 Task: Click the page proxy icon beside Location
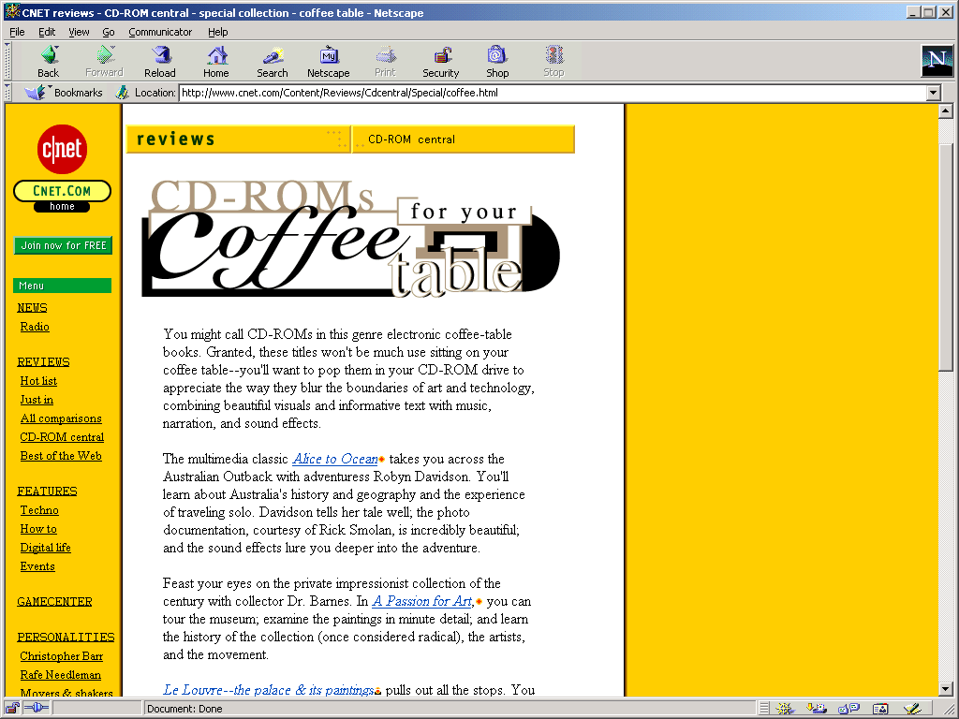coord(123,93)
